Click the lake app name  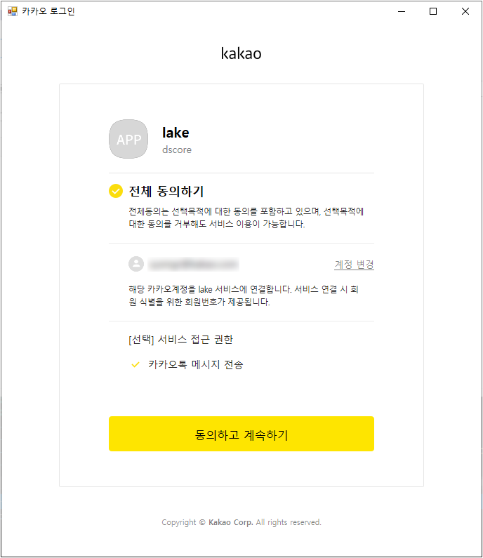(176, 133)
